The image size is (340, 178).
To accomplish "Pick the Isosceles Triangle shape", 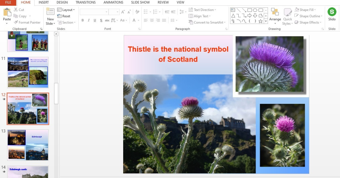I will pyautogui.click(x=233, y=15).
